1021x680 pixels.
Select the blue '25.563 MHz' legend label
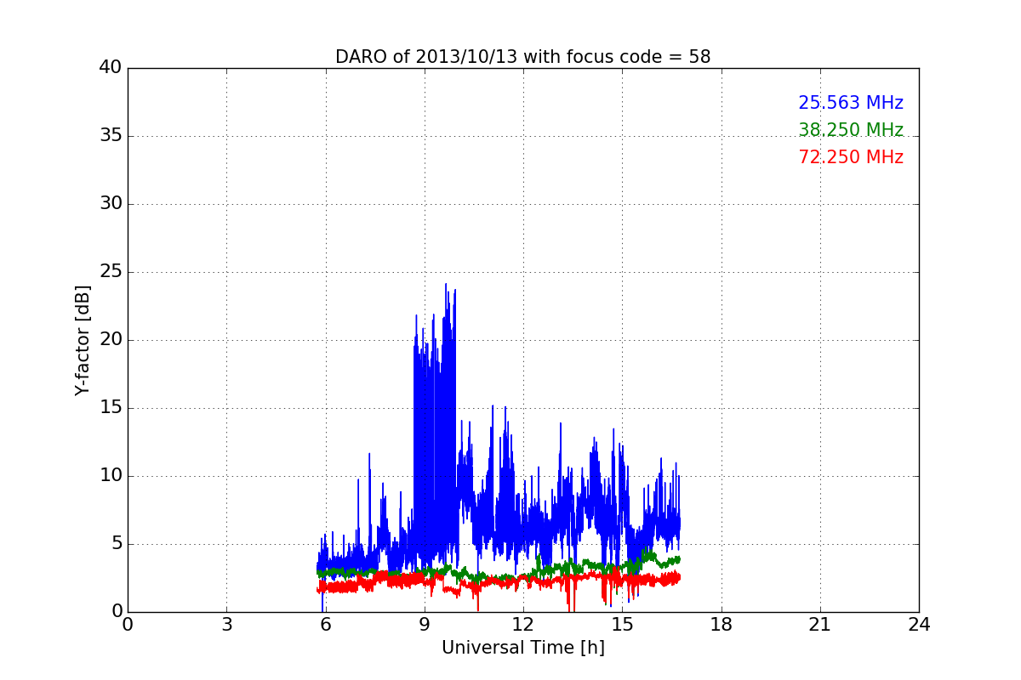pyautogui.click(x=851, y=103)
